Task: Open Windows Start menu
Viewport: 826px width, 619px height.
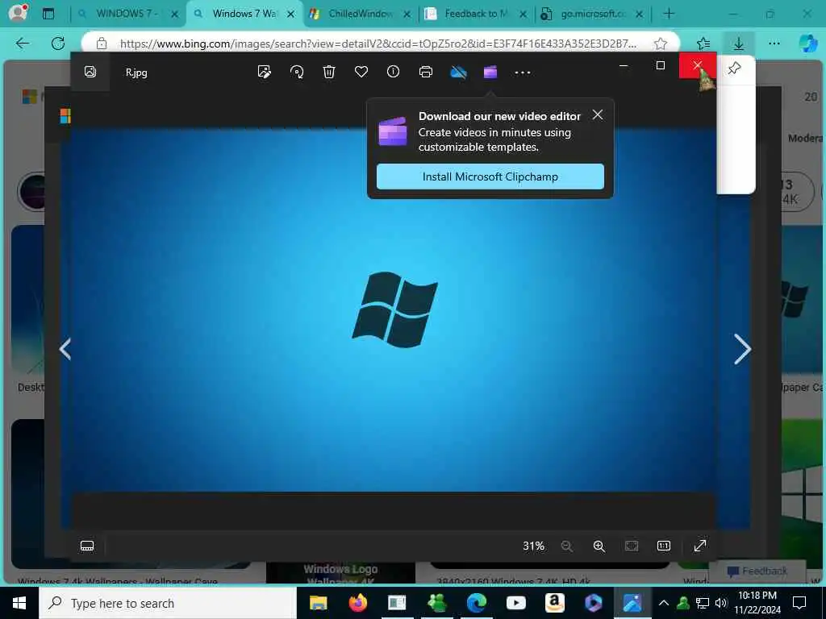Action: click(x=19, y=603)
